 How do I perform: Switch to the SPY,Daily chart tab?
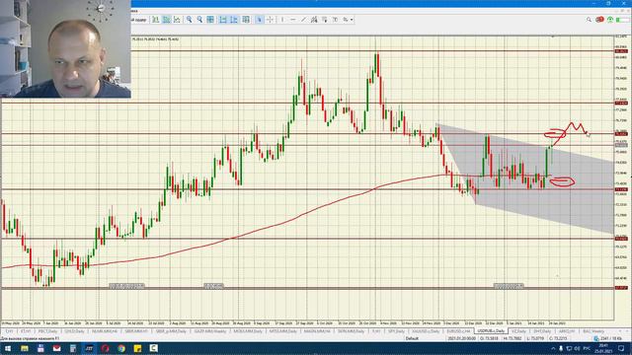(x=396, y=331)
